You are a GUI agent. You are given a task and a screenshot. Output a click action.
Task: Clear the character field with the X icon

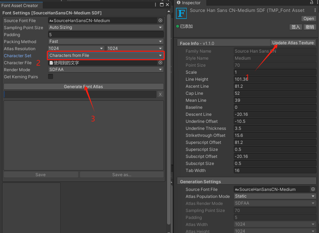point(160,94)
